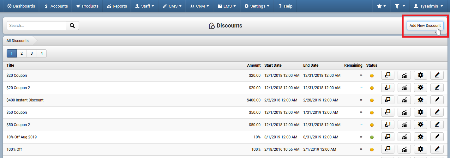The height and width of the screenshot is (158, 450).
Task: Duplicate the 10% Off Aug 2019 discount
Action: [x=388, y=137]
